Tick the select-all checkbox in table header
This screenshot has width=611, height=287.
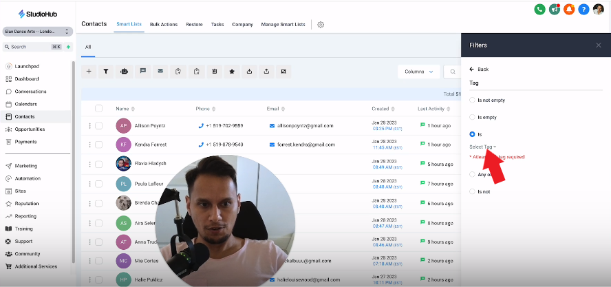coord(98,109)
